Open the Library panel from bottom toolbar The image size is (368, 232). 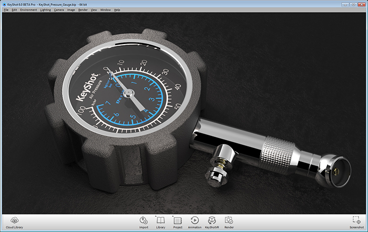tap(161, 222)
